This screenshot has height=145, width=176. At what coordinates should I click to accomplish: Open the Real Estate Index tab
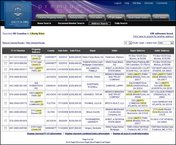(x=138, y=17)
